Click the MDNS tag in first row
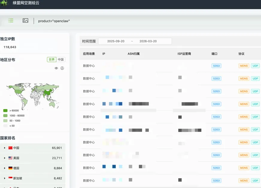 tap(244, 66)
